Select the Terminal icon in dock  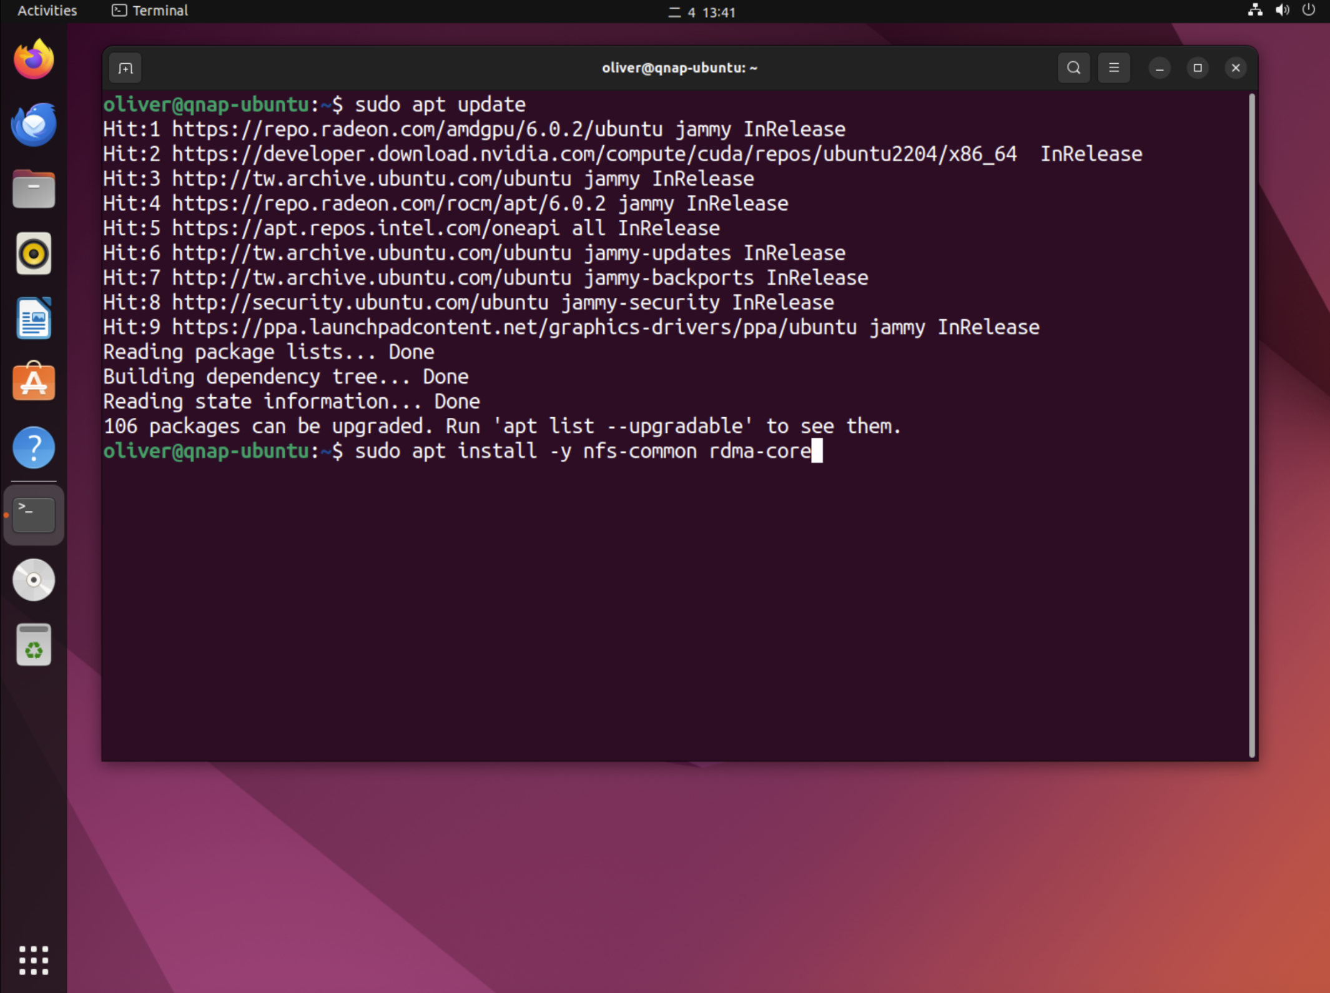point(34,515)
